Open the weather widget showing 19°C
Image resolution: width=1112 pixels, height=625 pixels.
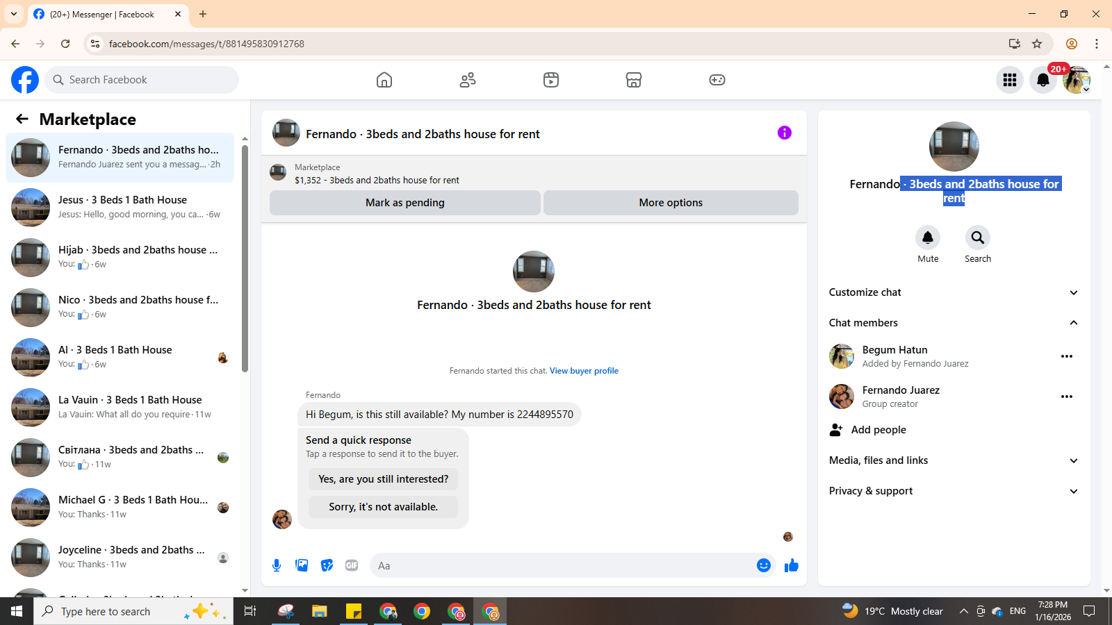tap(892, 611)
